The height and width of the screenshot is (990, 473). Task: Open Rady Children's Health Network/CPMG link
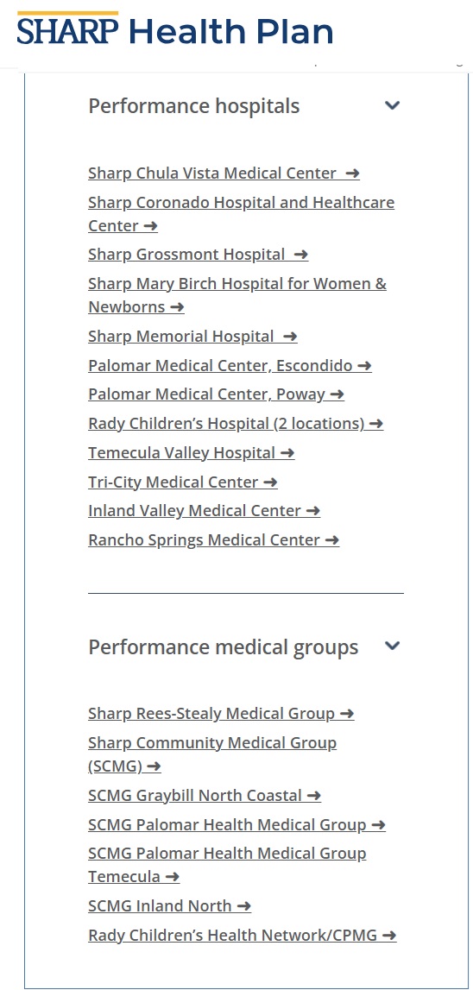coord(243,935)
